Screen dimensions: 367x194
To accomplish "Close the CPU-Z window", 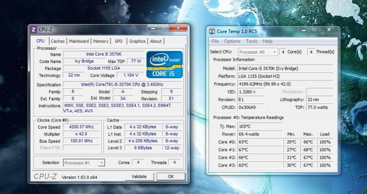I will click(x=178, y=28).
